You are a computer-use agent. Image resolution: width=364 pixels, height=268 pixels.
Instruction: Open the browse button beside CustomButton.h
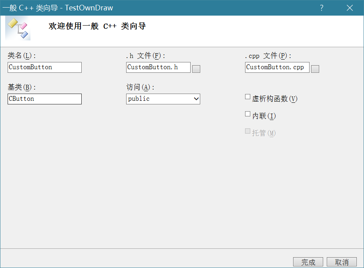(196, 69)
